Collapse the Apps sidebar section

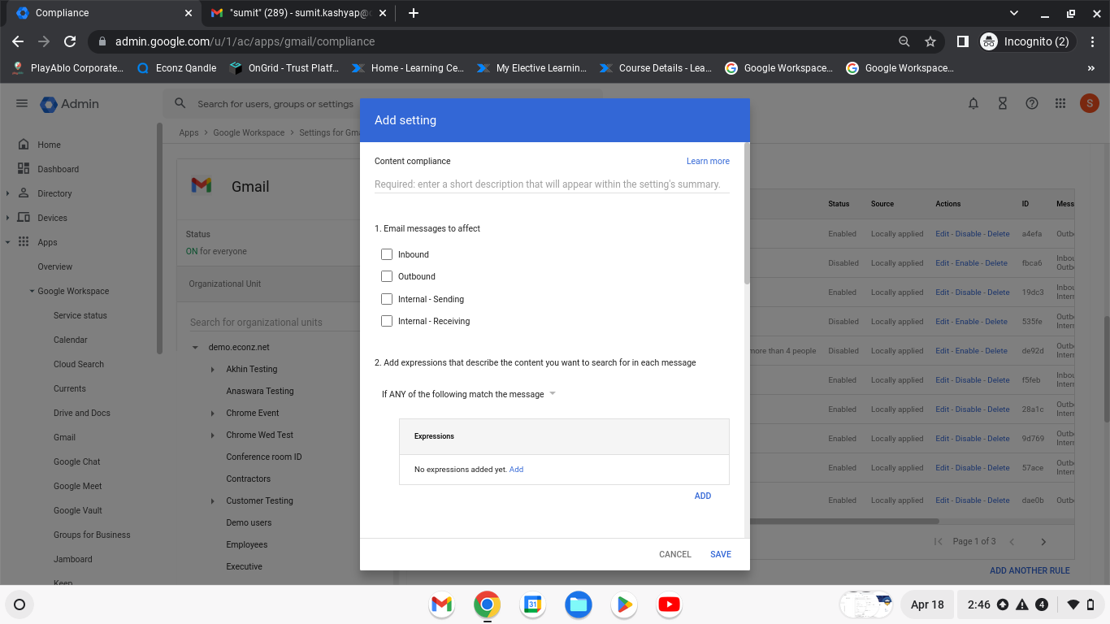(8, 242)
